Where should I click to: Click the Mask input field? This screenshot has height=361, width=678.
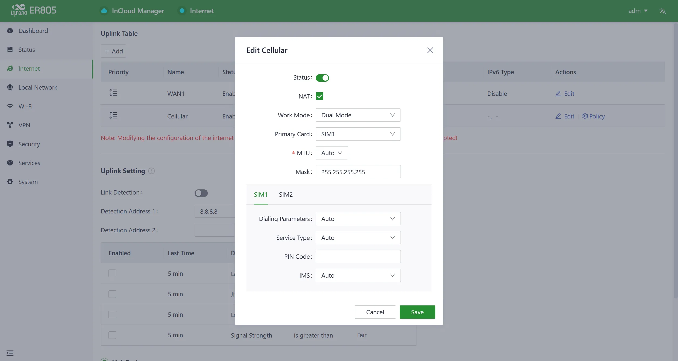click(358, 172)
